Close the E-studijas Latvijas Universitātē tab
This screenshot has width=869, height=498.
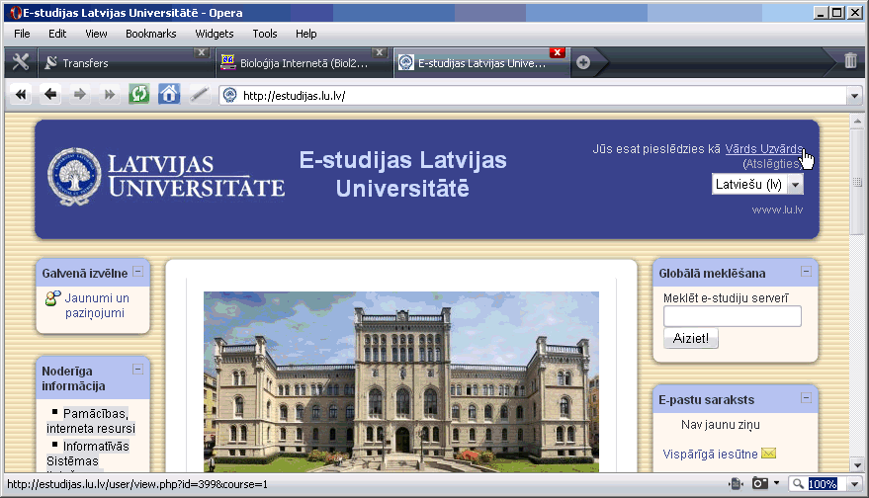(557, 52)
